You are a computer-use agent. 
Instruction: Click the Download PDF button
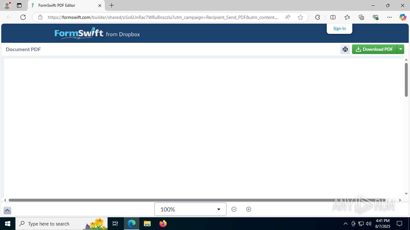click(x=374, y=49)
